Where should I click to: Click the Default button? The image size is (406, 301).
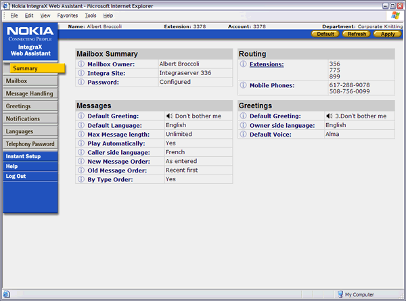(325, 34)
